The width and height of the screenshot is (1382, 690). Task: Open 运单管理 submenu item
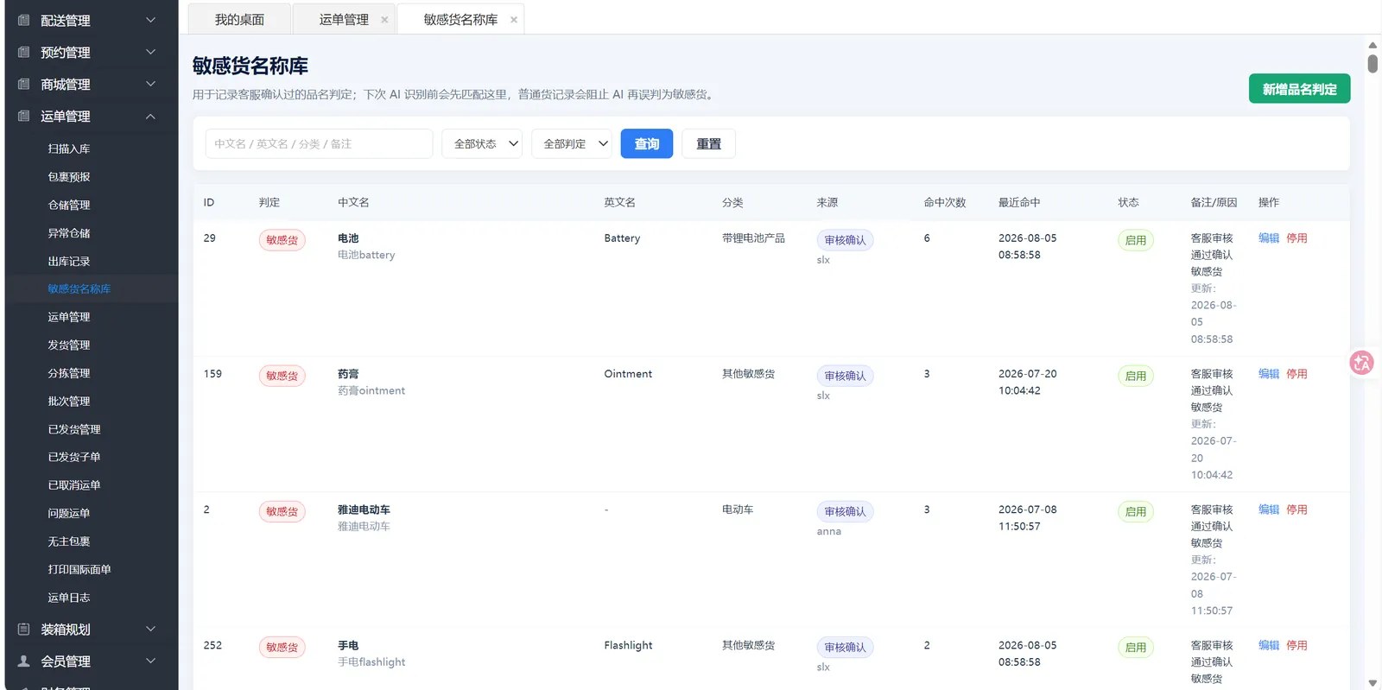[69, 317]
